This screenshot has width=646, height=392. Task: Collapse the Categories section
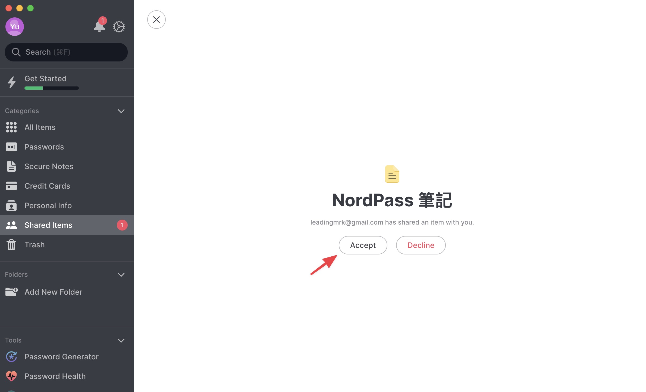[x=121, y=111]
